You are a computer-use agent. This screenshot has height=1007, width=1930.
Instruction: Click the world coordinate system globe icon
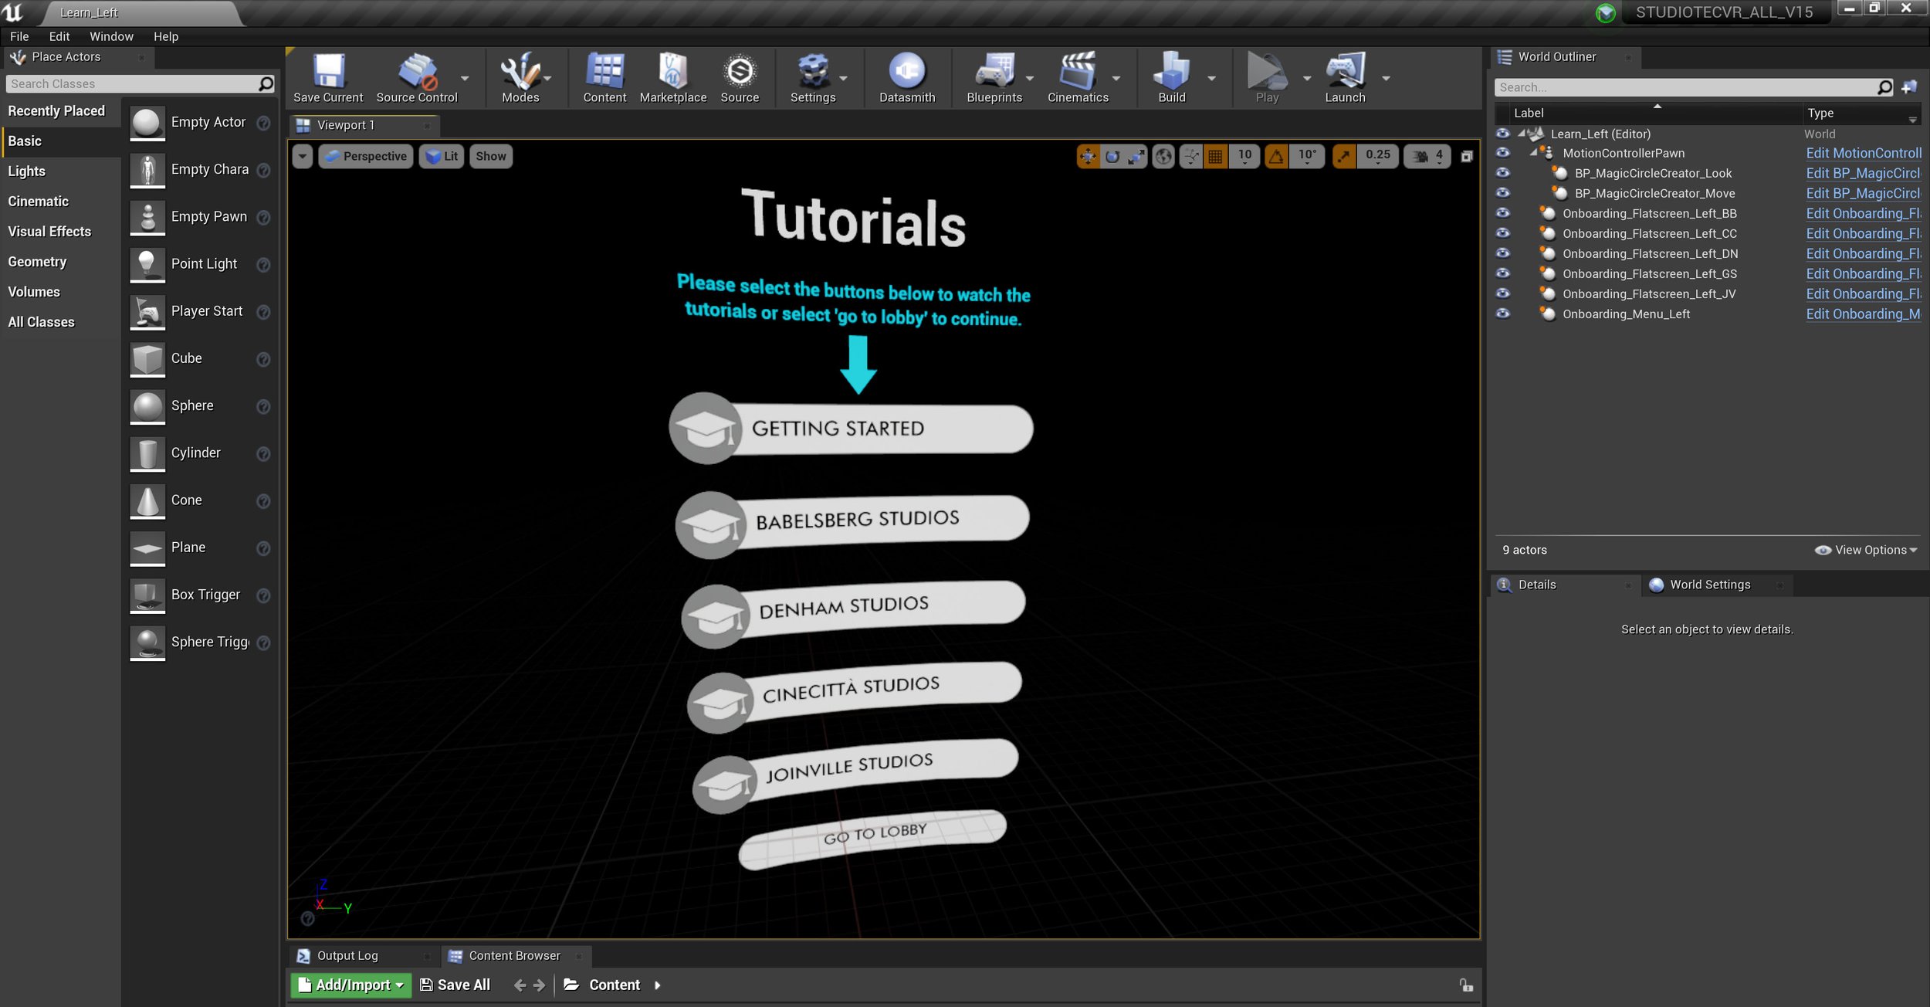coord(1163,157)
